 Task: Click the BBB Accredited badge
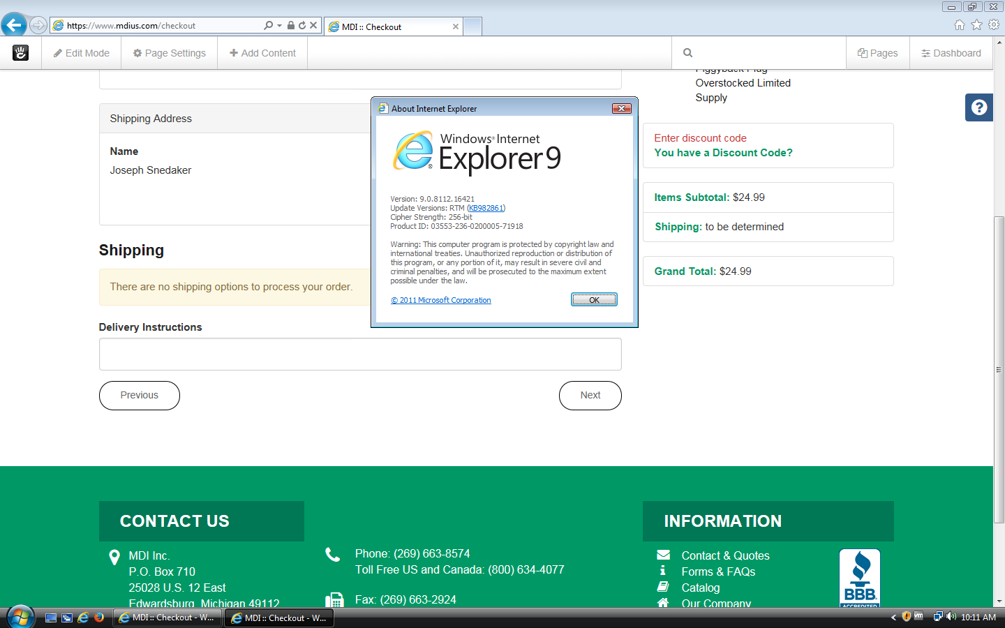pos(860,578)
